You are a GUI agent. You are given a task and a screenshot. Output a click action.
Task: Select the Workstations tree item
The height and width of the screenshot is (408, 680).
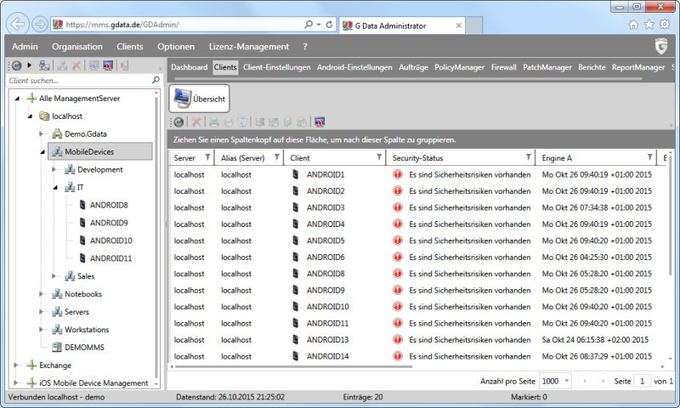pos(87,330)
